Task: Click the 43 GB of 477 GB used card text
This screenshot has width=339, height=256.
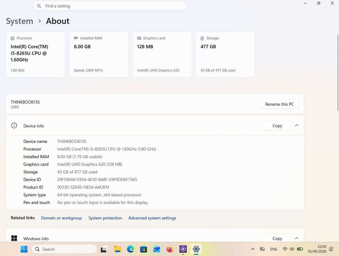Action: [x=218, y=70]
